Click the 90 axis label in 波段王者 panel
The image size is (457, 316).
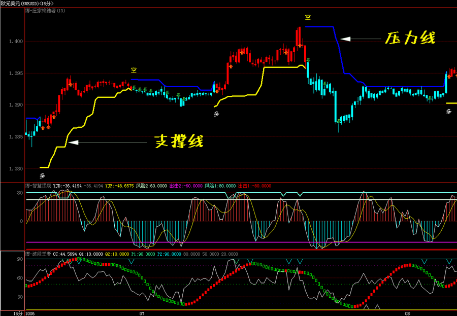coord(20,259)
